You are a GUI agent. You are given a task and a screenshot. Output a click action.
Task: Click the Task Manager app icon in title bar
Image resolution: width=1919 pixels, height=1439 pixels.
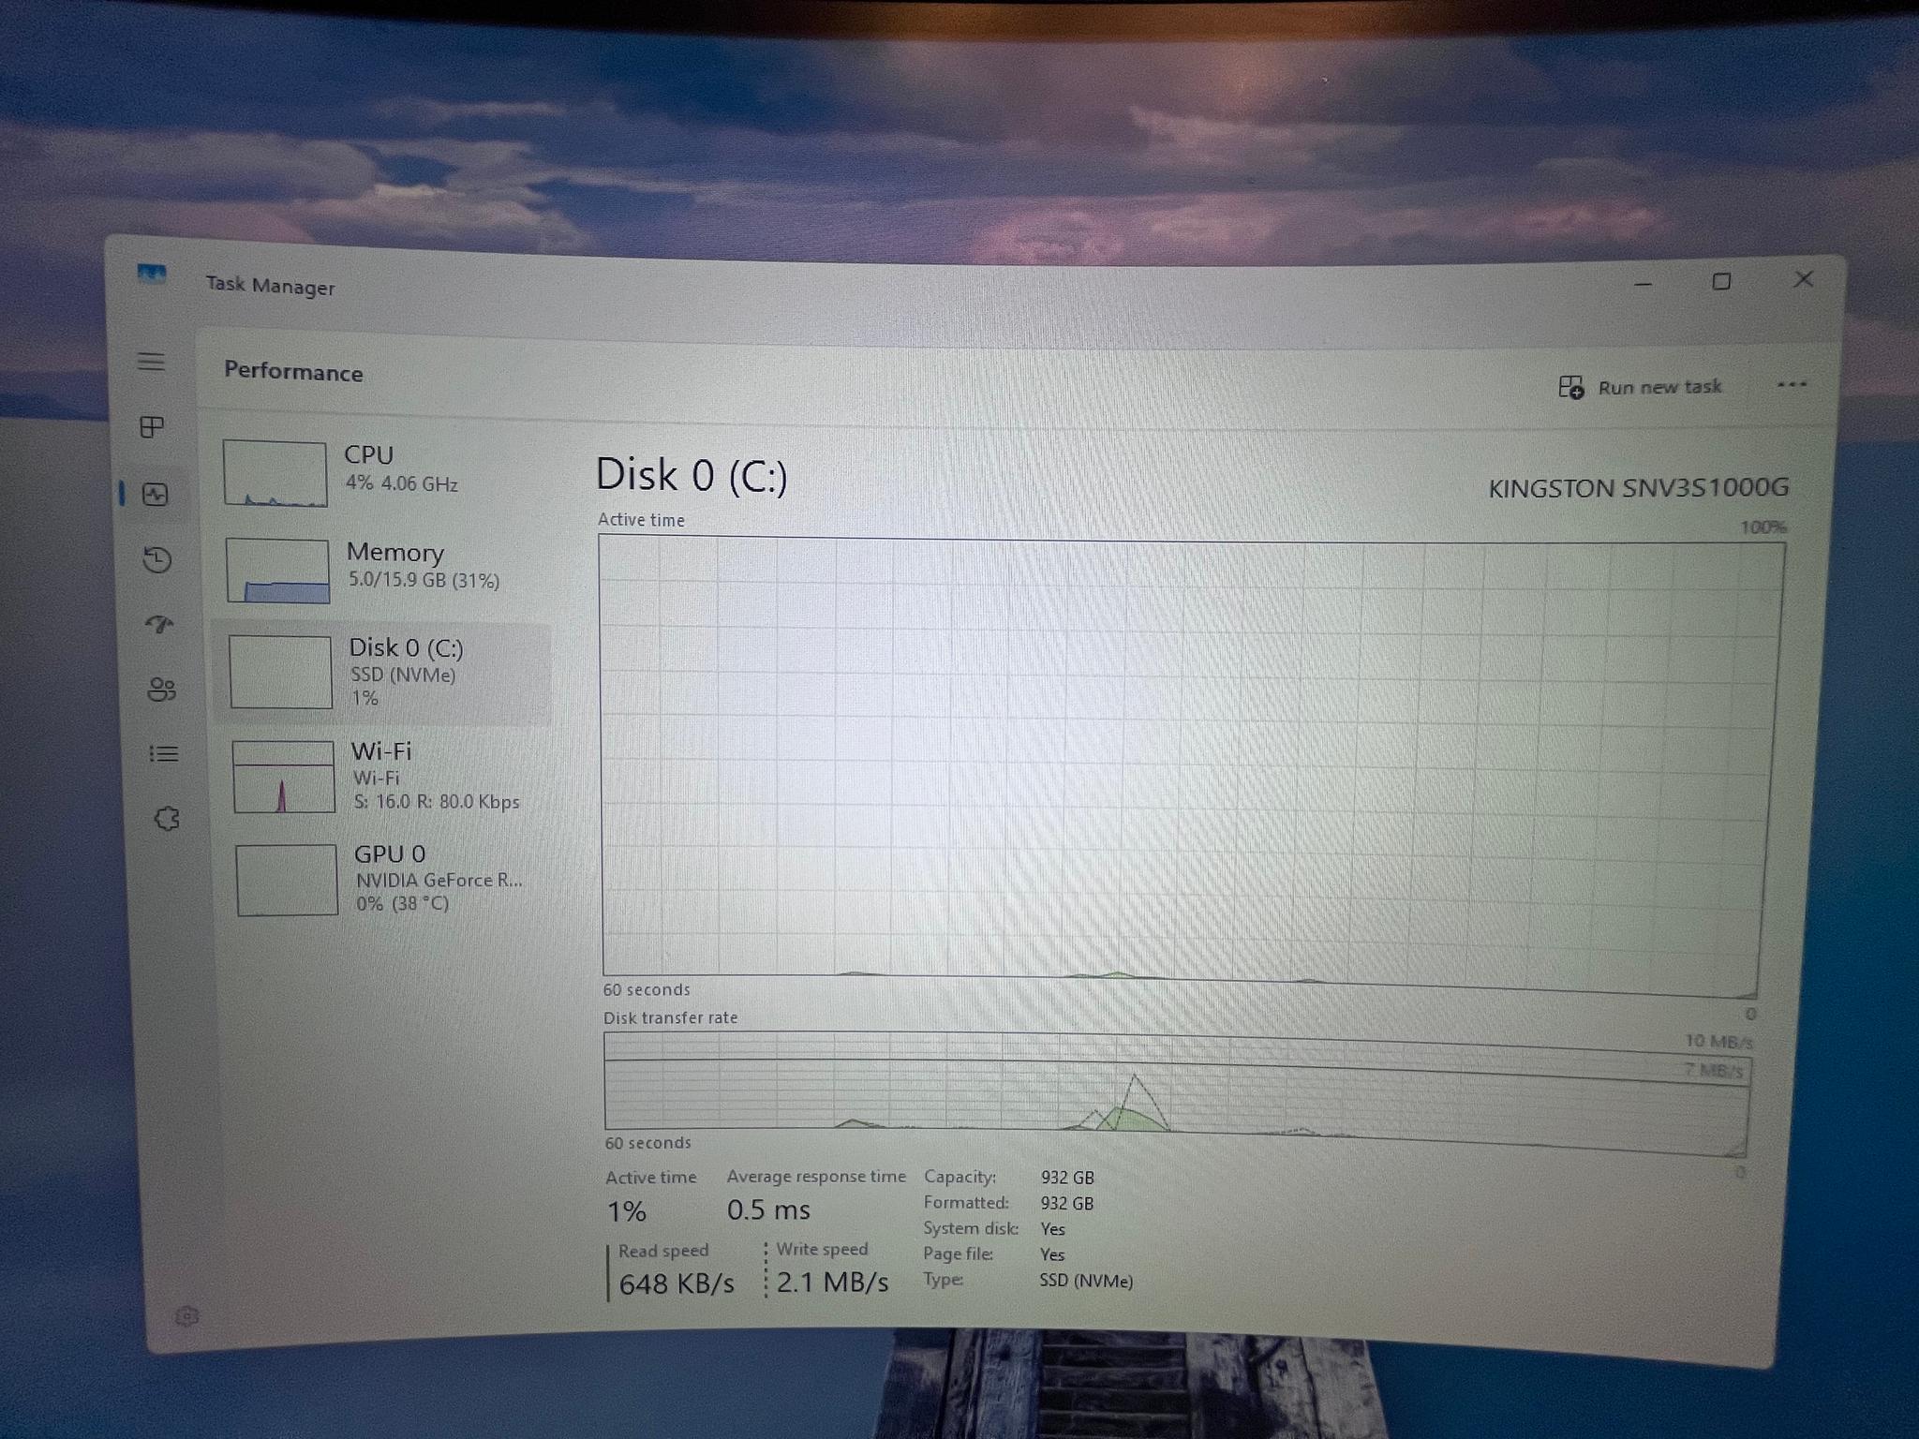[152, 274]
